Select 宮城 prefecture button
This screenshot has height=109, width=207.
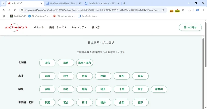(x=85, y=76)
